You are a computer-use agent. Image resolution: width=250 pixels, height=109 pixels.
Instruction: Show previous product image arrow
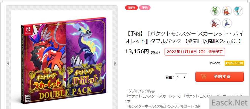pyautogui.click(x=8, y=63)
